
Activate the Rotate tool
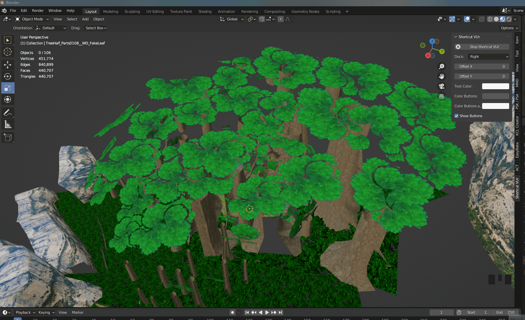coord(7,76)
